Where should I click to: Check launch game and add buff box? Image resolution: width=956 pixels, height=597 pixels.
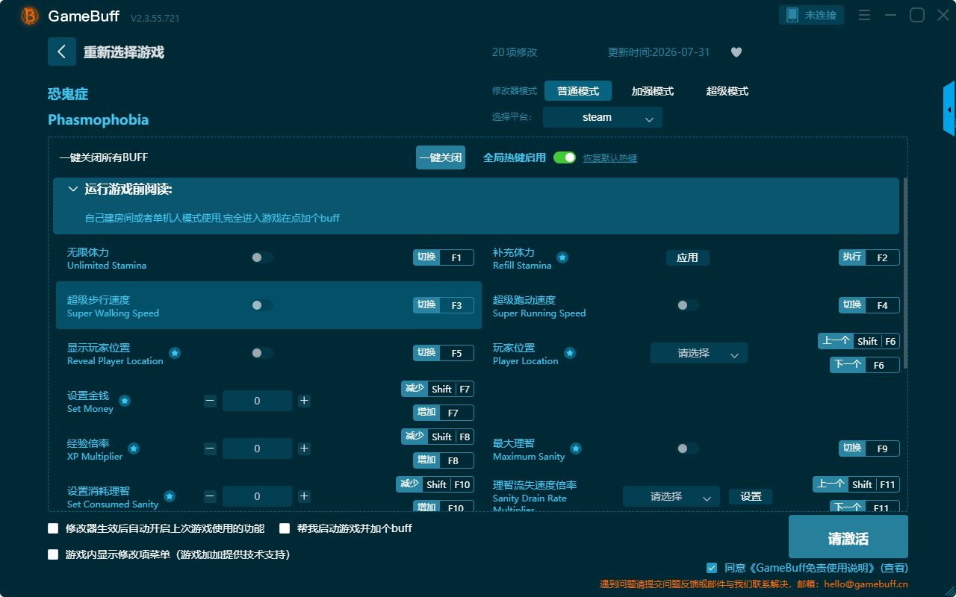[285, 528]
